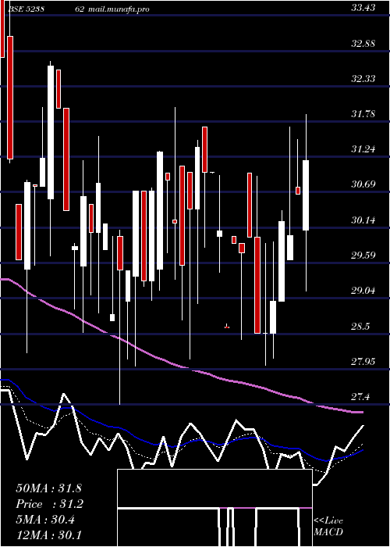Image resolution: width=390 pixels, height=547 pixels.
Task: Click the 33.43 price axis label
Action: pos(363,9)
